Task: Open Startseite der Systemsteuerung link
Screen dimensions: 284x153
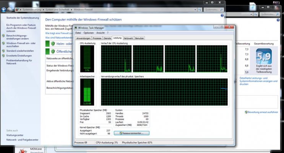Action: [x=23, y=18]
